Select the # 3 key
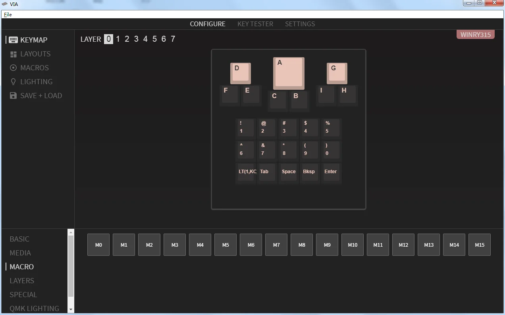Viewport: 505px width, 315px height. (289, 128)
